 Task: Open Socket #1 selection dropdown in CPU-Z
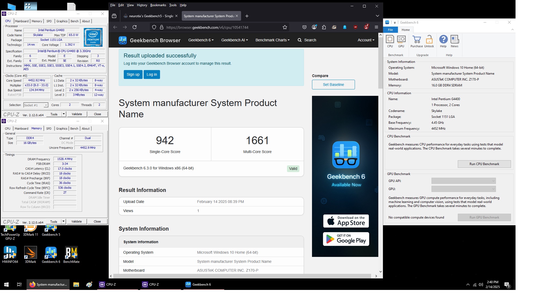click(36, 105)
